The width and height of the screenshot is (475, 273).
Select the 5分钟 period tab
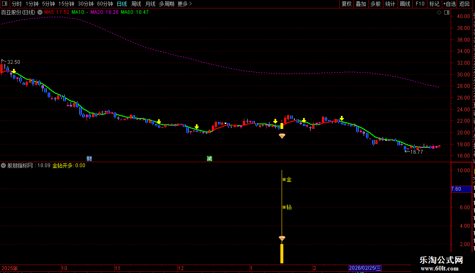[x=48, y=4]
